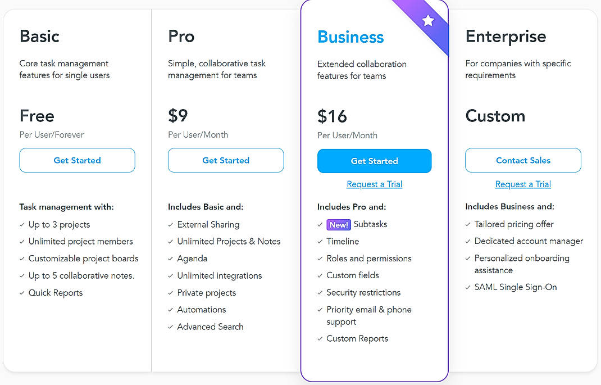Click checkmark beside Tailored pricing offer
This screenshot has width=601, height=385.
coord(468,224)
